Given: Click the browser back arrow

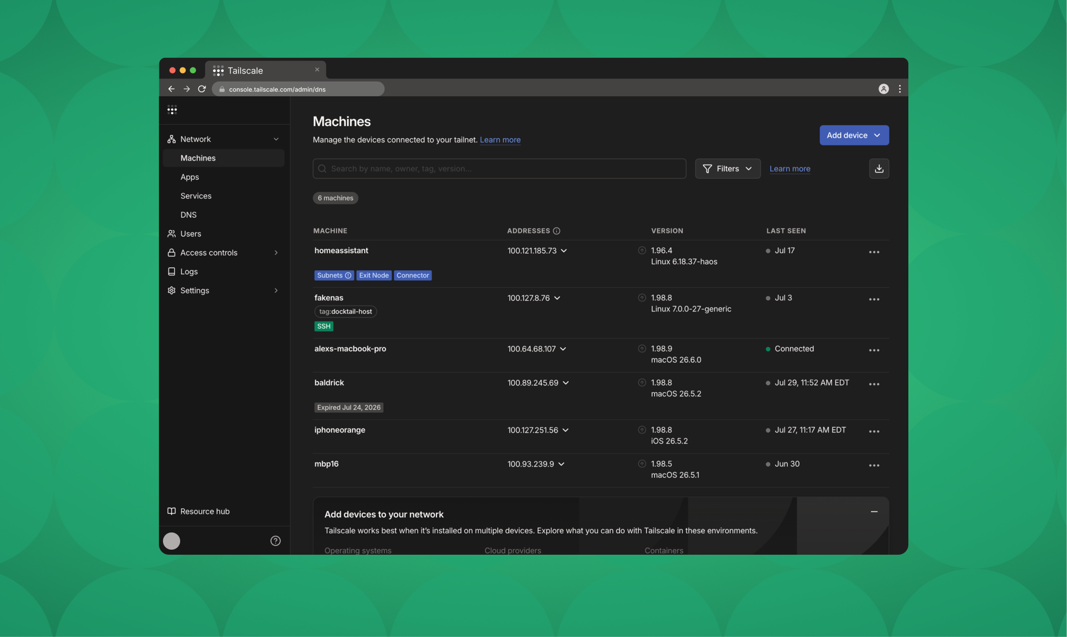Looking at the screenshot, I should pos(171,89).
